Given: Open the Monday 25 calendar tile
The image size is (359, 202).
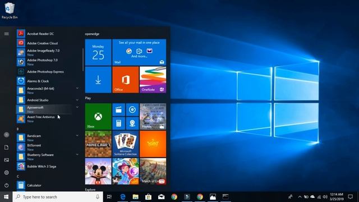Looking at the screenshot, I should (x=98, y=52).
